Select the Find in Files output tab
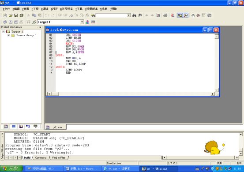Image resolution: width=244 pixels, height=172 pixels. tap(59, 158)
